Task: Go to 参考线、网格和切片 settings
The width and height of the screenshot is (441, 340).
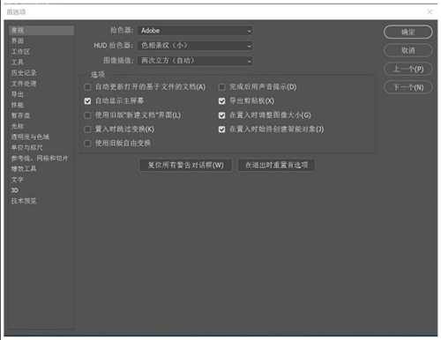Action: (40, 159)
